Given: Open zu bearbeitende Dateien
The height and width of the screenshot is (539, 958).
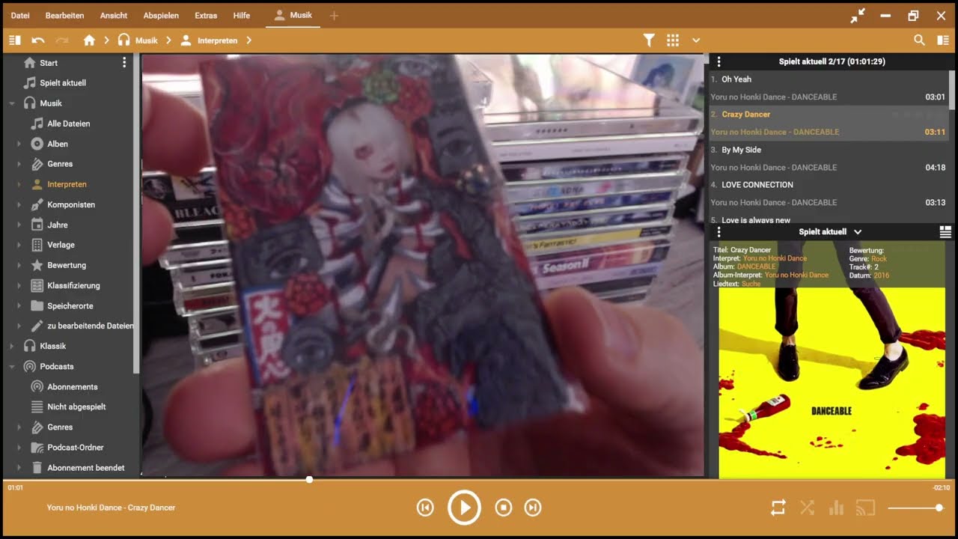Looking at the screenshot, I should pos(91,326).
